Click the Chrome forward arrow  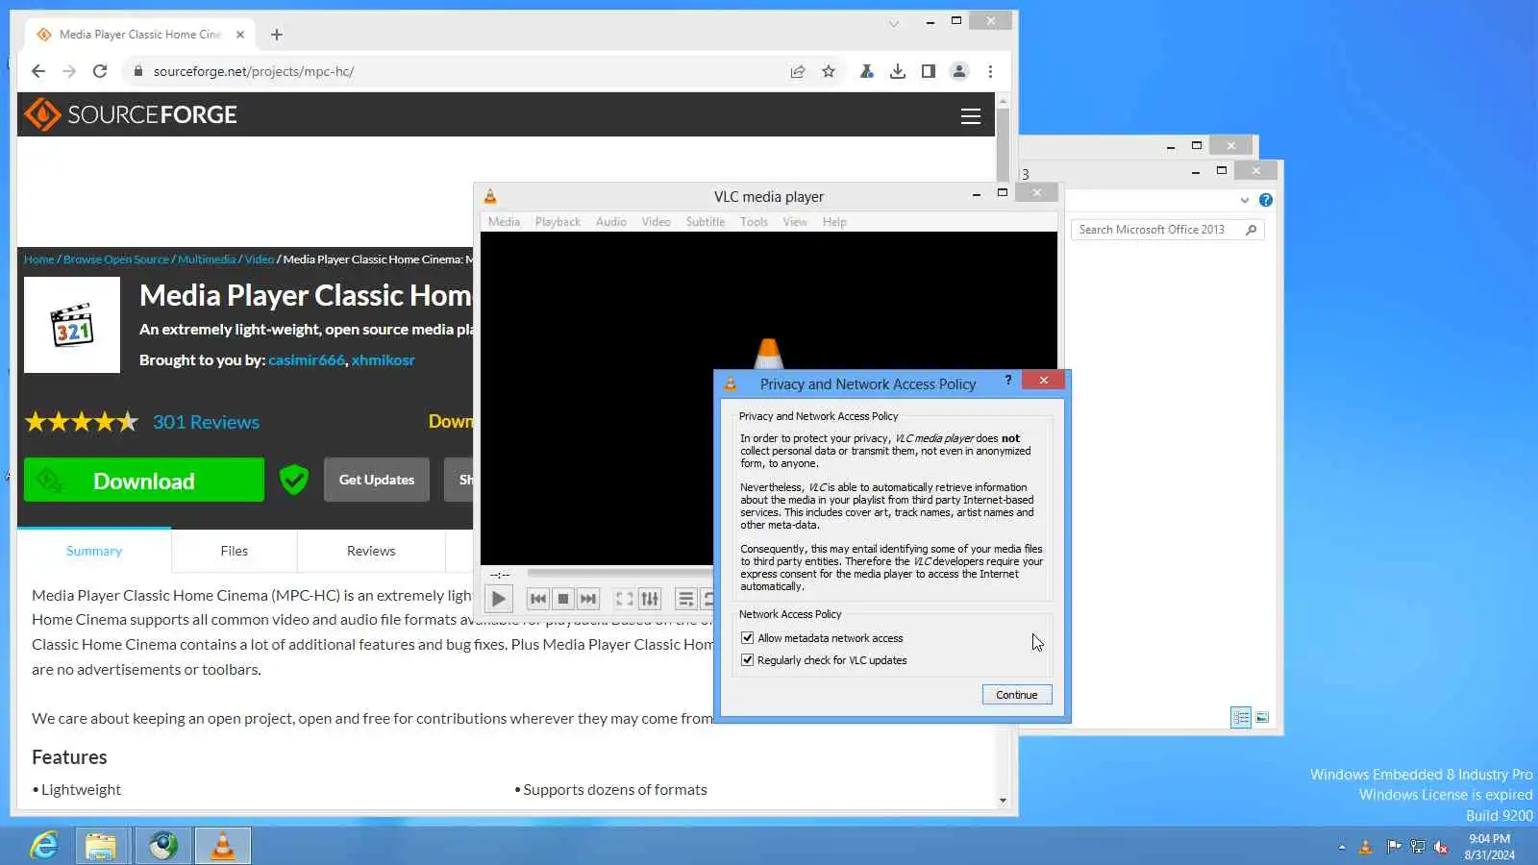pos(69,71)
